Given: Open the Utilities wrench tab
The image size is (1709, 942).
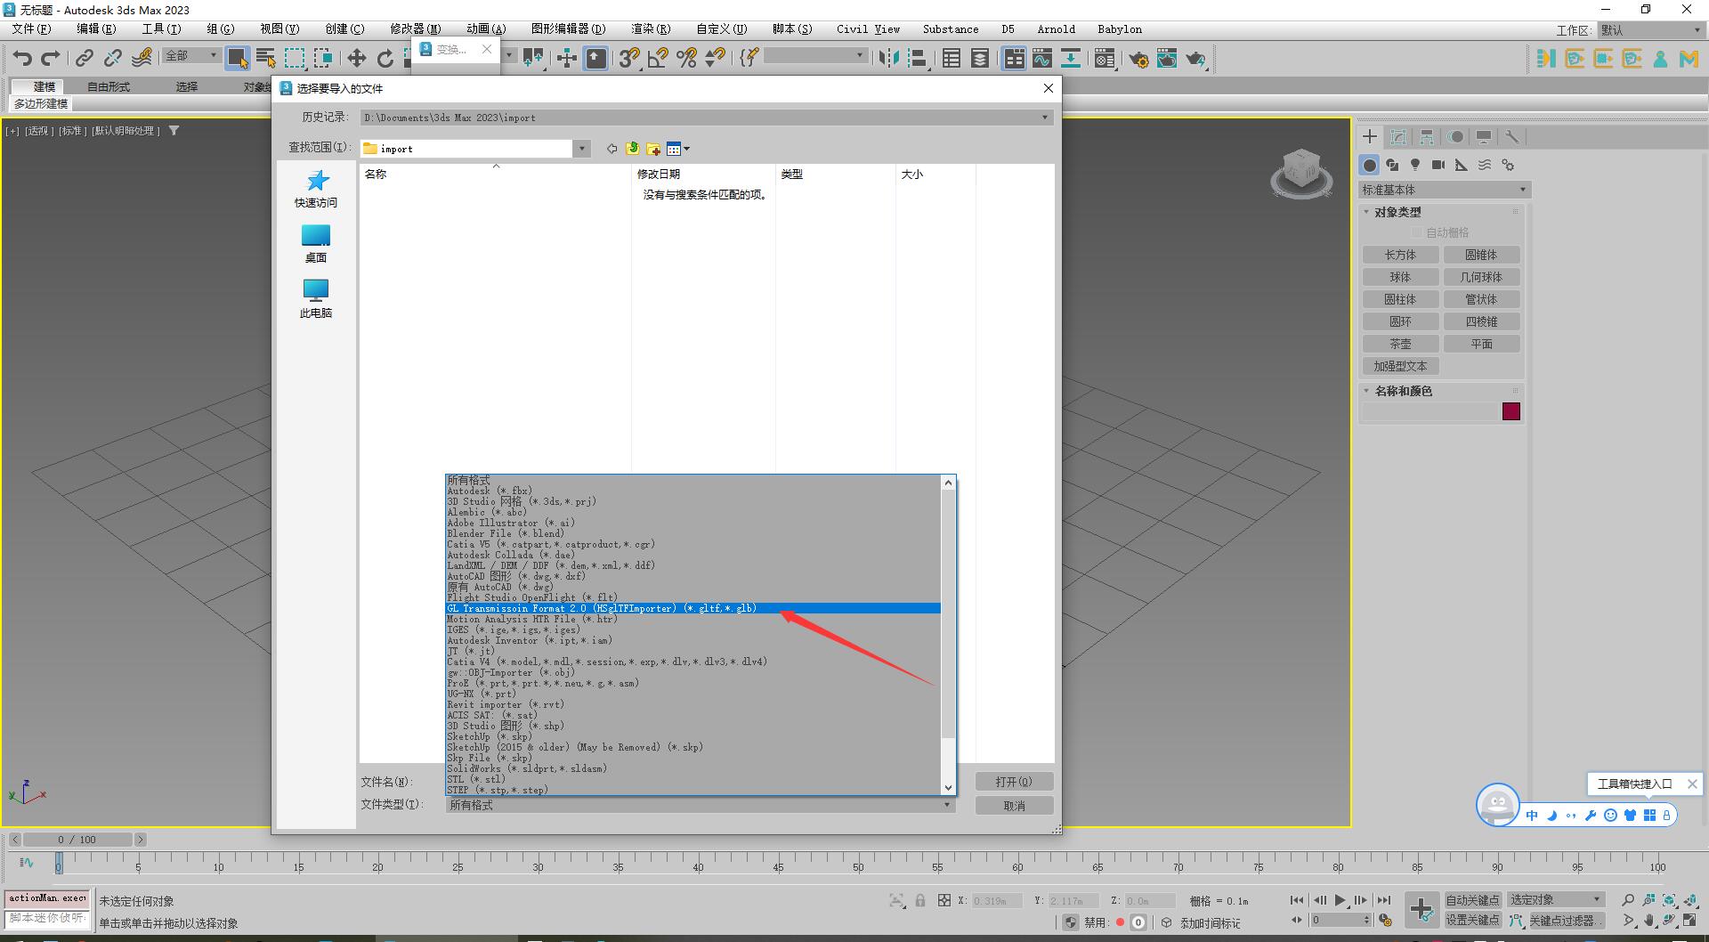Looking at the screenshot, I should (1511, 136).
